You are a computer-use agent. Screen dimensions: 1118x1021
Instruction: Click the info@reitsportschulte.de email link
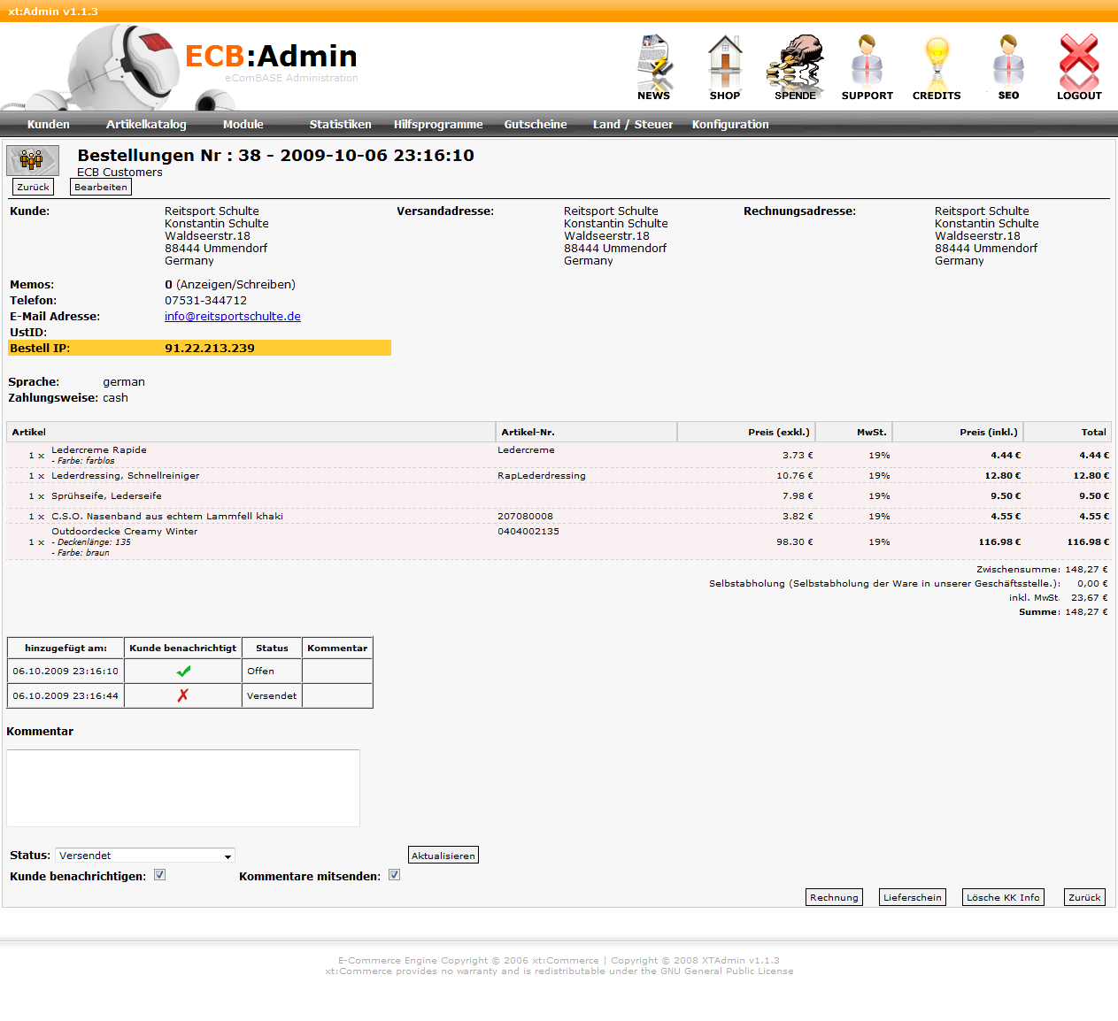pos(233,317)
